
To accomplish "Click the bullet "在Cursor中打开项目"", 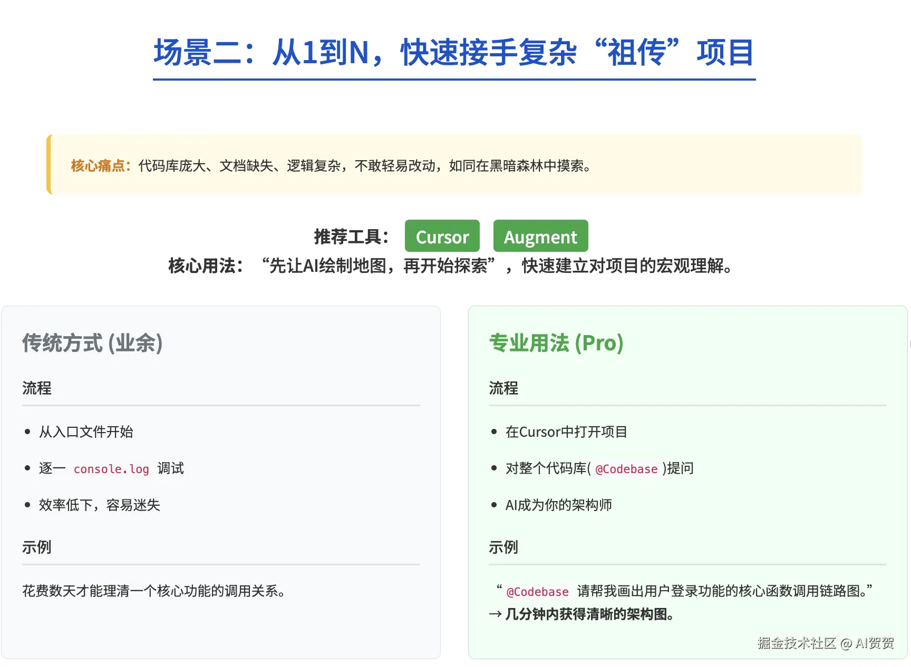I will tap(566, 432).
